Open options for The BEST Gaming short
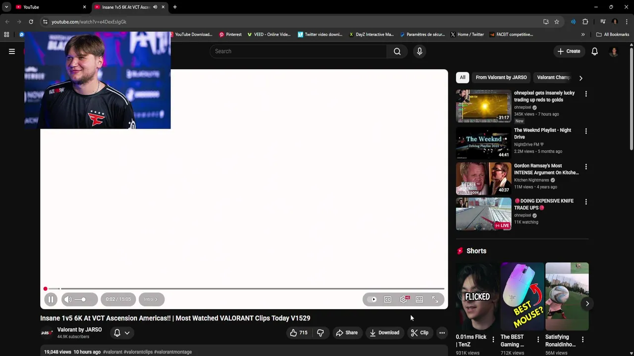Screen dimensions: 634x356 tap(538, 339)
